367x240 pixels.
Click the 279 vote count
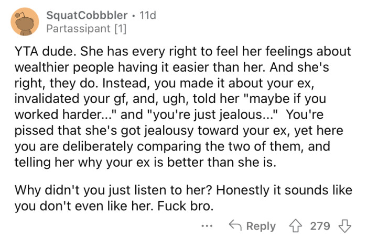(x=320, y=226)
